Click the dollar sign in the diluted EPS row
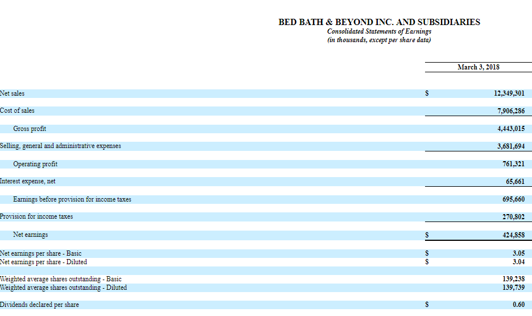Image resolution: width=532 pixels, height=316 pixels. coord(427,262)
